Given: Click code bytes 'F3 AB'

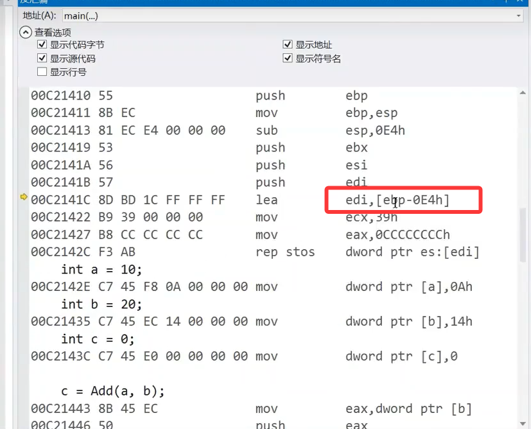Looking at the screenshot, I should (x=117, y=252).
